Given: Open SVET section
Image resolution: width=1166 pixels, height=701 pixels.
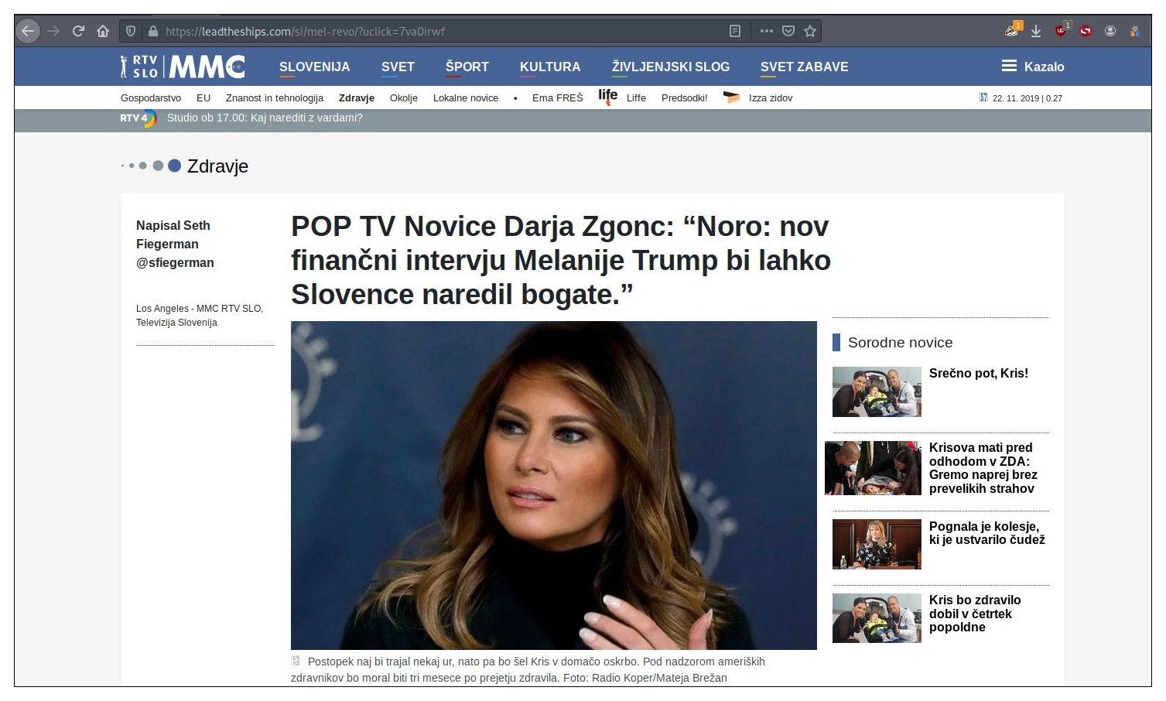Looking at the screenshot, I should click(x=398, y=67).
